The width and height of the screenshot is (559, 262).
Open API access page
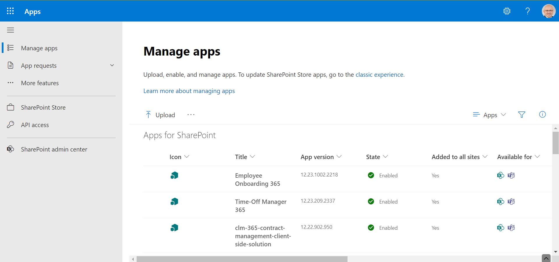[35, 125]
